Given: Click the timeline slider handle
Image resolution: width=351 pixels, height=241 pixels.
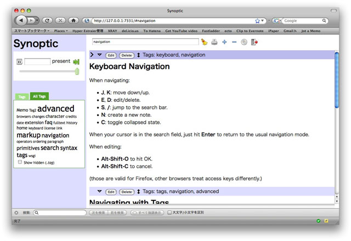Looking at the screenshot, I should [77, 71].
